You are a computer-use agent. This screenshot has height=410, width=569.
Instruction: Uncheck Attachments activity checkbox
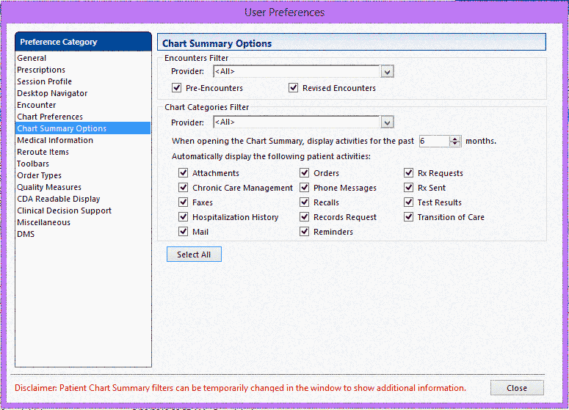click(184, 173)
